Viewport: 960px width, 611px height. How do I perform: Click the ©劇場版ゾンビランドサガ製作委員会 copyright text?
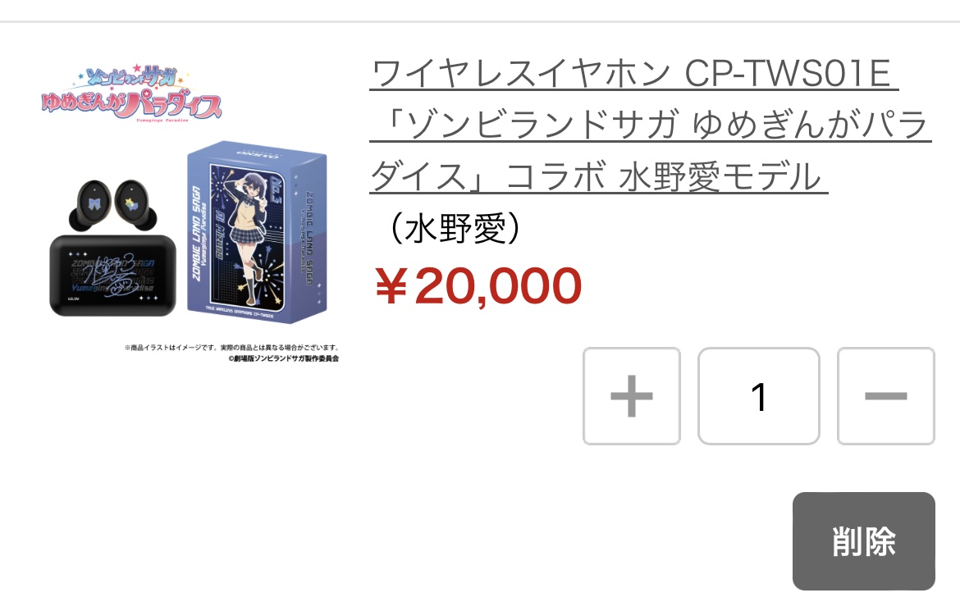(x=283, y=358)
